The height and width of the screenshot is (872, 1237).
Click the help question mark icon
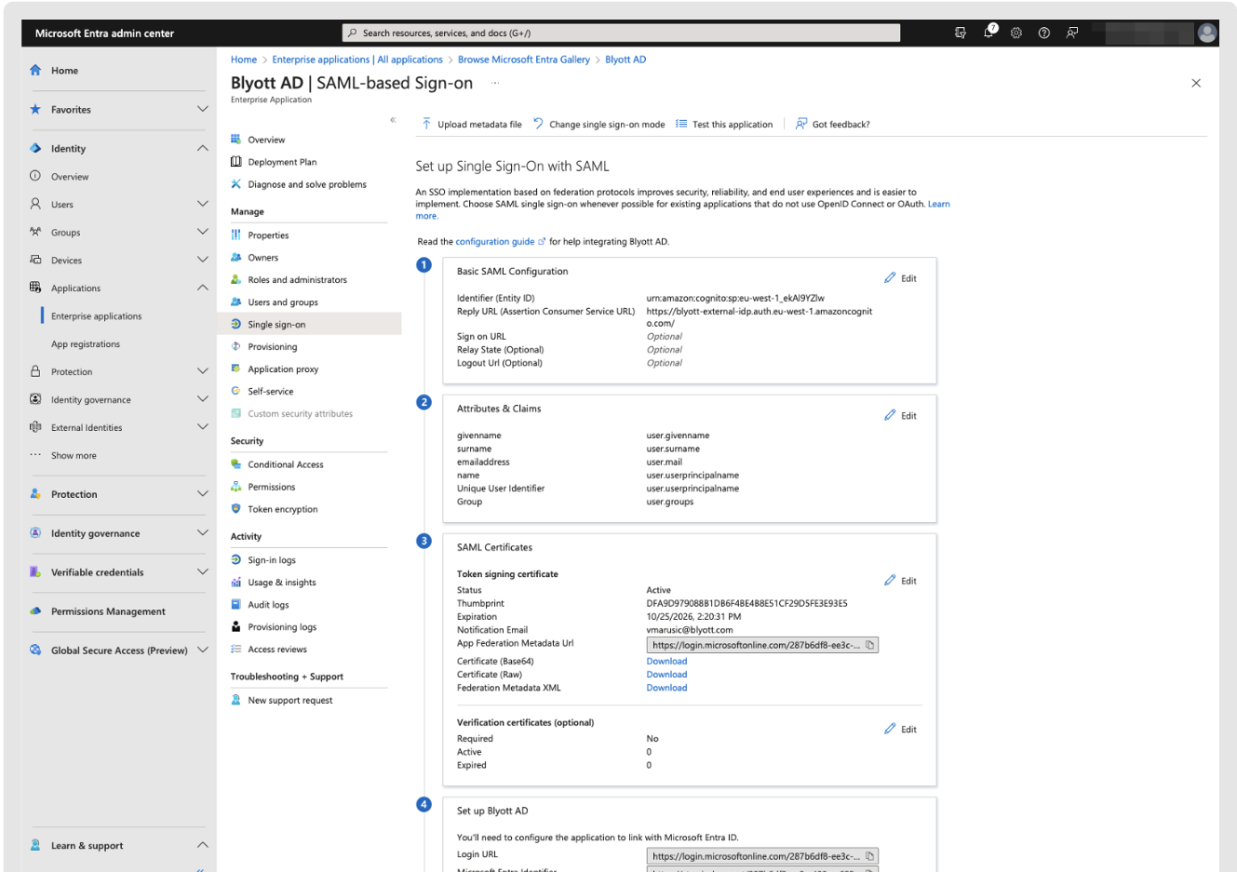[x=1044, y=33]
